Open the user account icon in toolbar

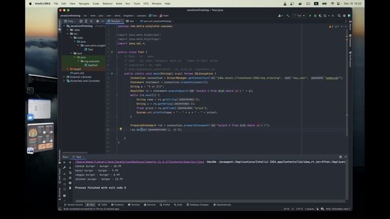pos(280,16)
